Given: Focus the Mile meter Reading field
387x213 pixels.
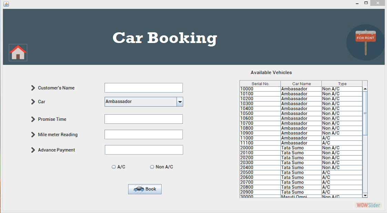Looking at the screenshot, I should [144, 135].
